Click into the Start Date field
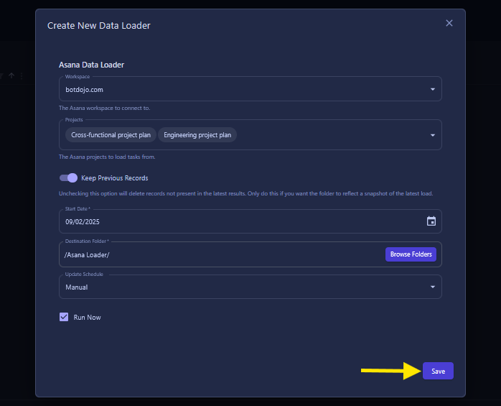Viewport: 501px width, 406px height. (215, 222)
